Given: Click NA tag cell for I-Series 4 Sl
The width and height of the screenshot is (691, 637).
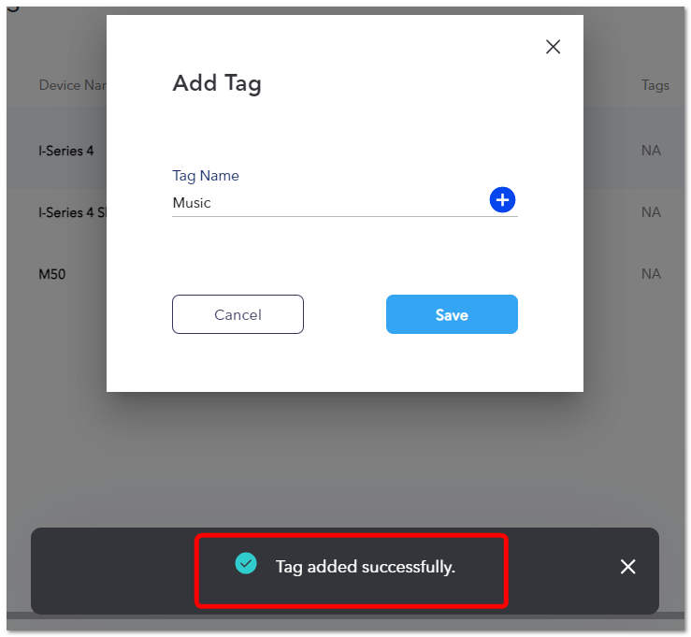Looking at the screenshot, I should tap(651, 212).
